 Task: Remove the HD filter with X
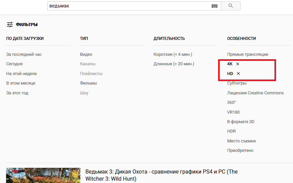[x=238, y=73]
